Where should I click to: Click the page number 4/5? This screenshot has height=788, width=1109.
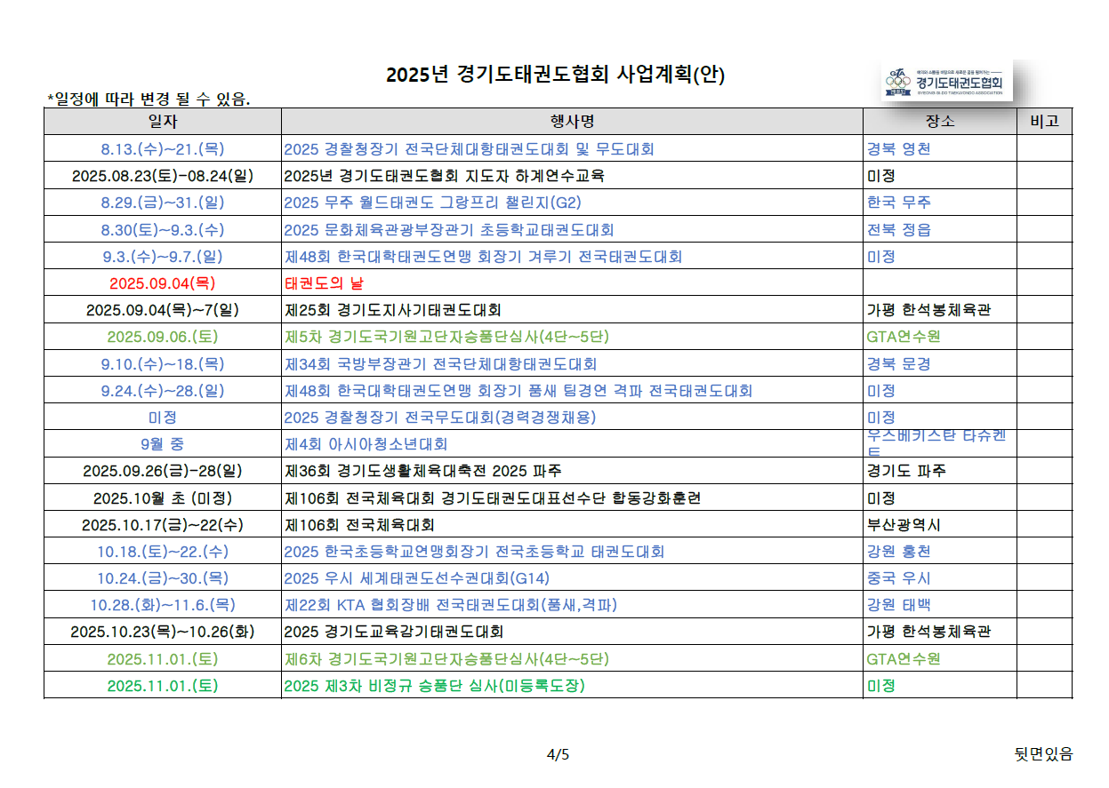click(558, 755)
